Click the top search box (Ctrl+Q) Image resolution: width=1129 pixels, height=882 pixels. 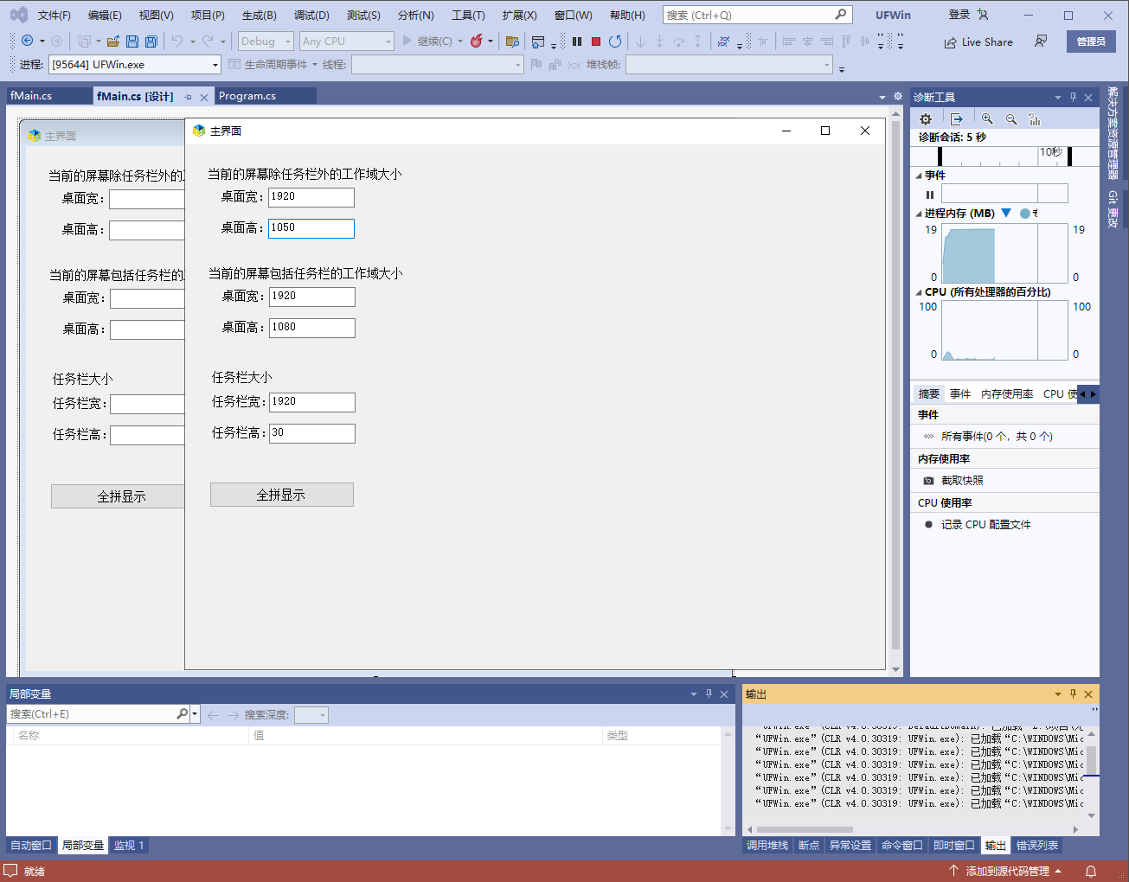click(x=757, y=15)
